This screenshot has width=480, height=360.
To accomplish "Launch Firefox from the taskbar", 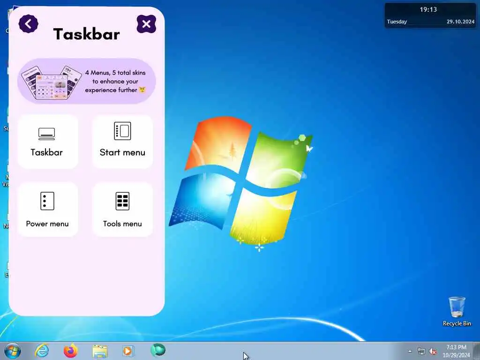I will pos(70,351).
